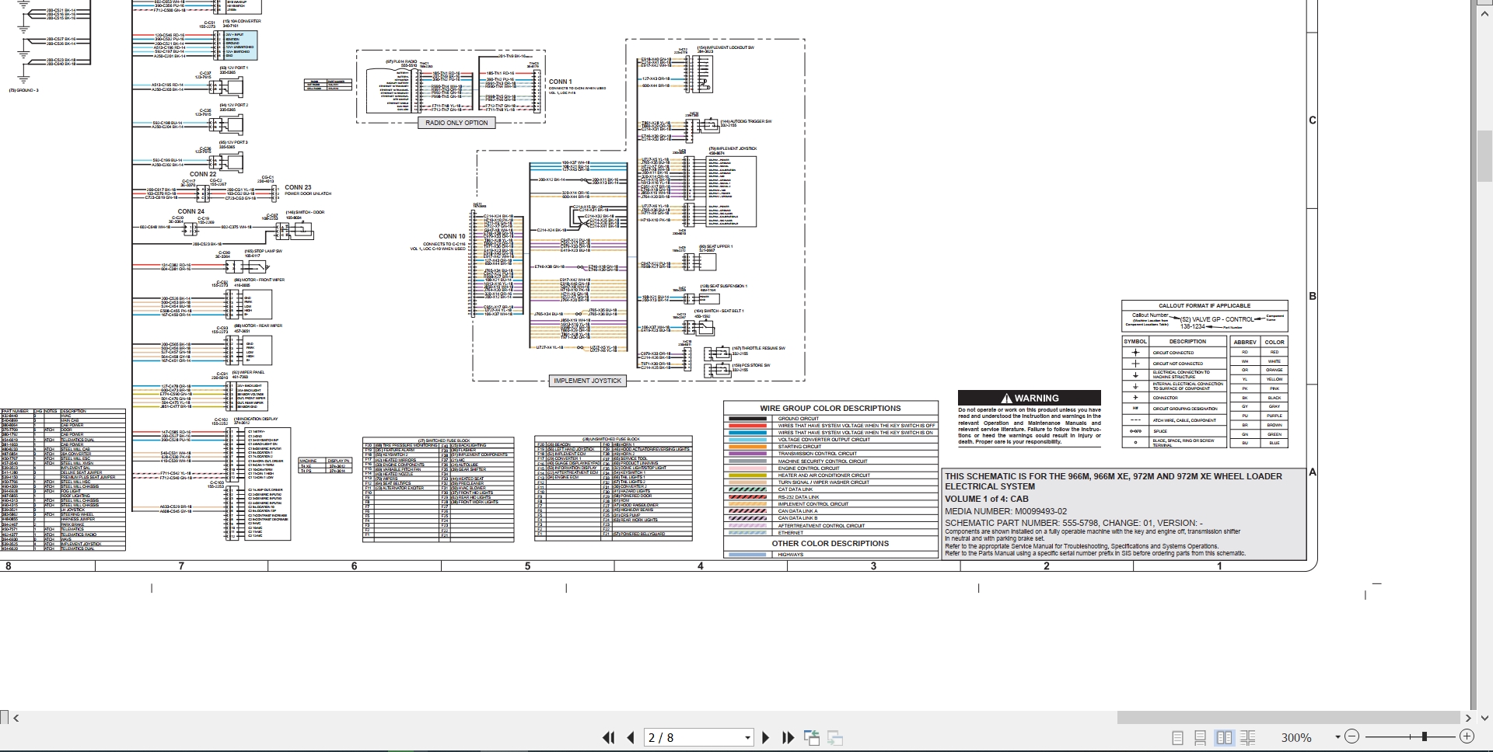Click the CONN 22 label
The height and width of the screenshot is (752, 1493).
[203, 174]
